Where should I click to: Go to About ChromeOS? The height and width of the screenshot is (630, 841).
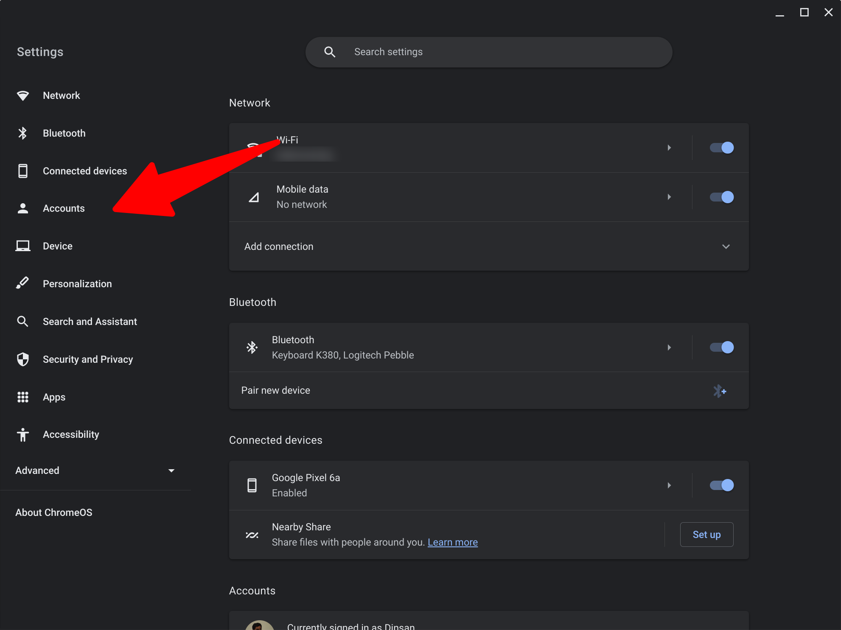click(x=54, y=512)
